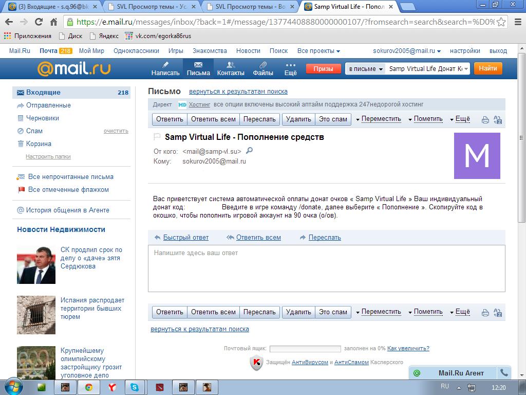
Task: Click top Переслать button
Action: [x=259, y=119]
